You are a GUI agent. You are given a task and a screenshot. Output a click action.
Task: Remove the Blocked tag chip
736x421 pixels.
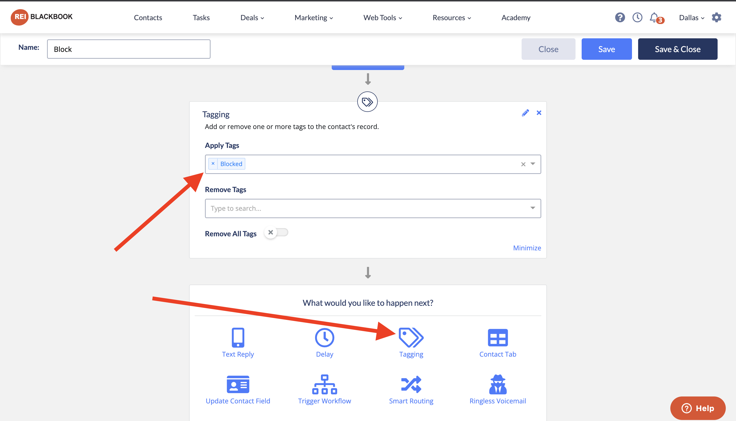tap(213, 164)
